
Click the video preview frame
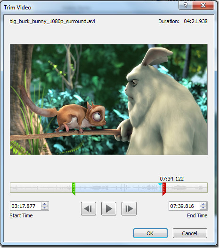[x=109, y=99]
